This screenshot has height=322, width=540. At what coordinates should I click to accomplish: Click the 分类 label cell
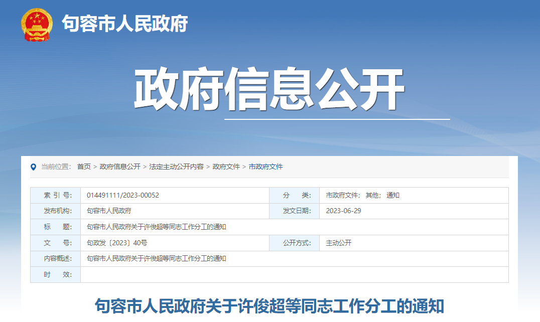click(295, 196)
